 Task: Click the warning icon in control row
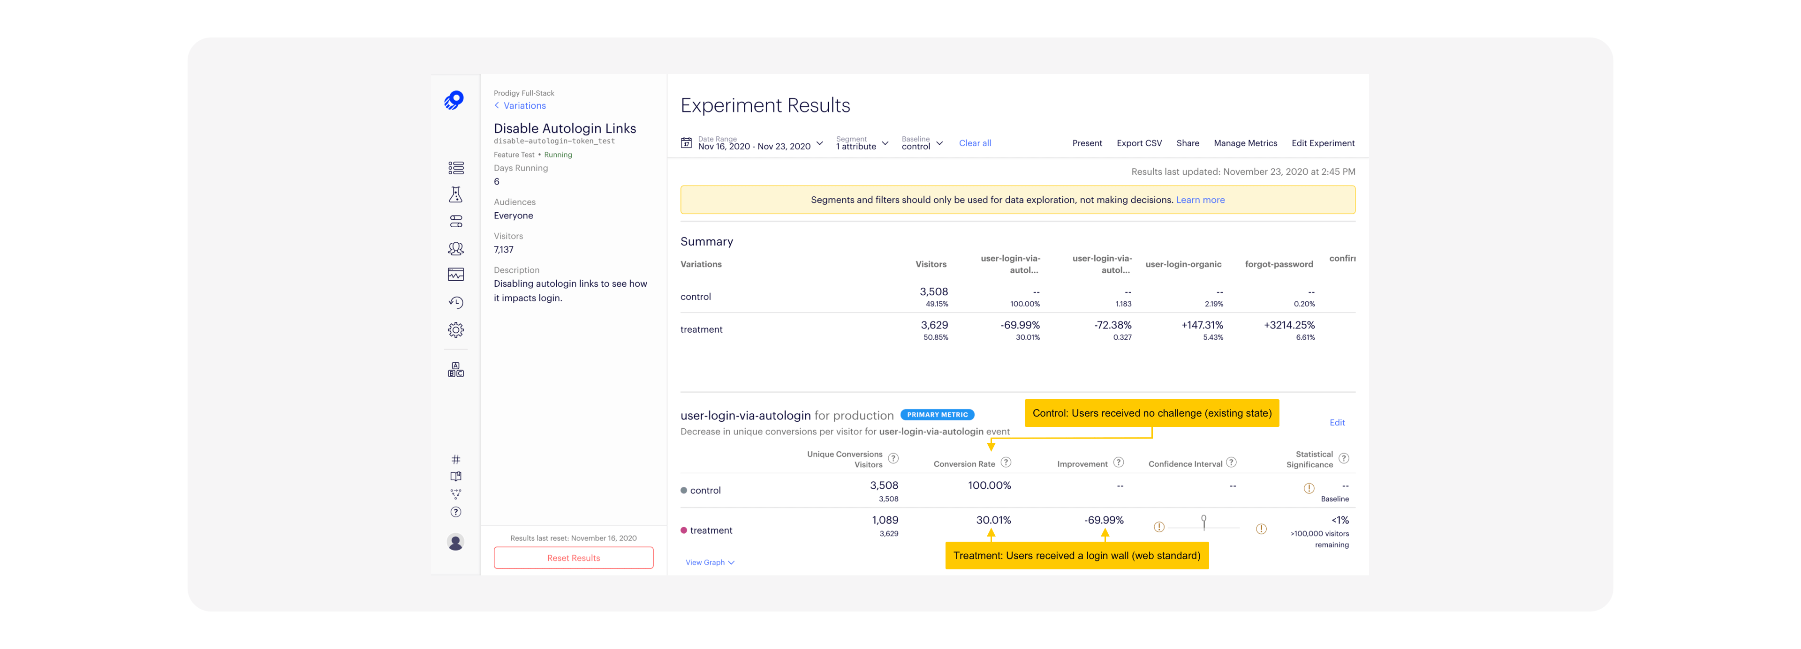(1309, 488)
